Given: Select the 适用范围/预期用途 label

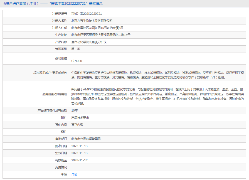Looking at the screenshot, I should 55,94.
